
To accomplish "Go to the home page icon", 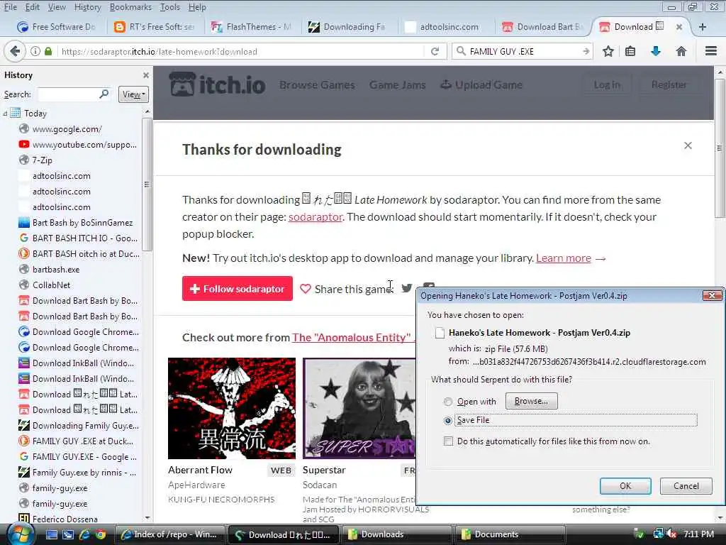I will pos(681,51).
